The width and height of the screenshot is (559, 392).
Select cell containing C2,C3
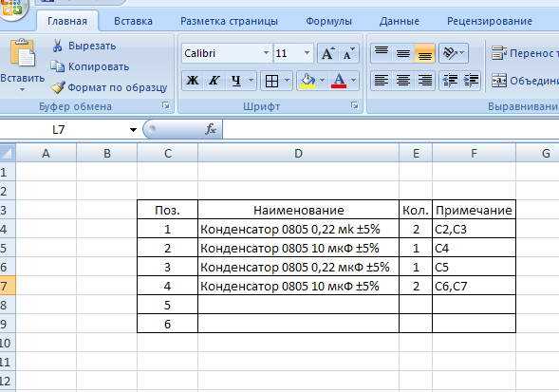click(x=474, y=229)
